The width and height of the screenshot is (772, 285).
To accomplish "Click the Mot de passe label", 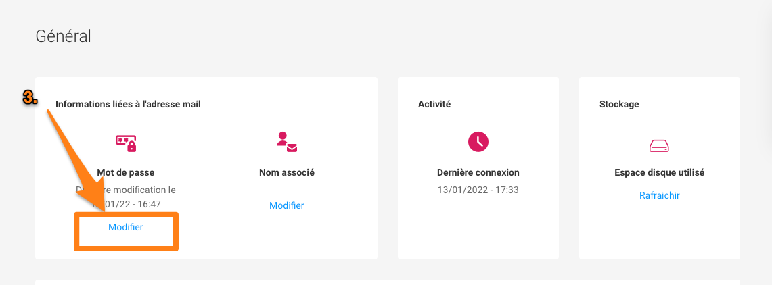I will tap(126, 172).
